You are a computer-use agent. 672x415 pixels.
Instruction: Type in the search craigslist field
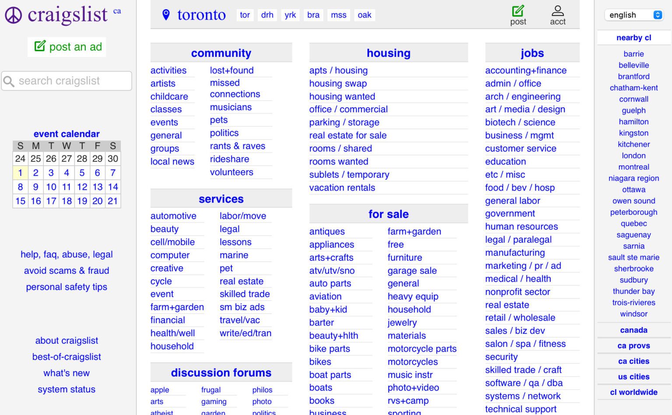click(72, 81)
